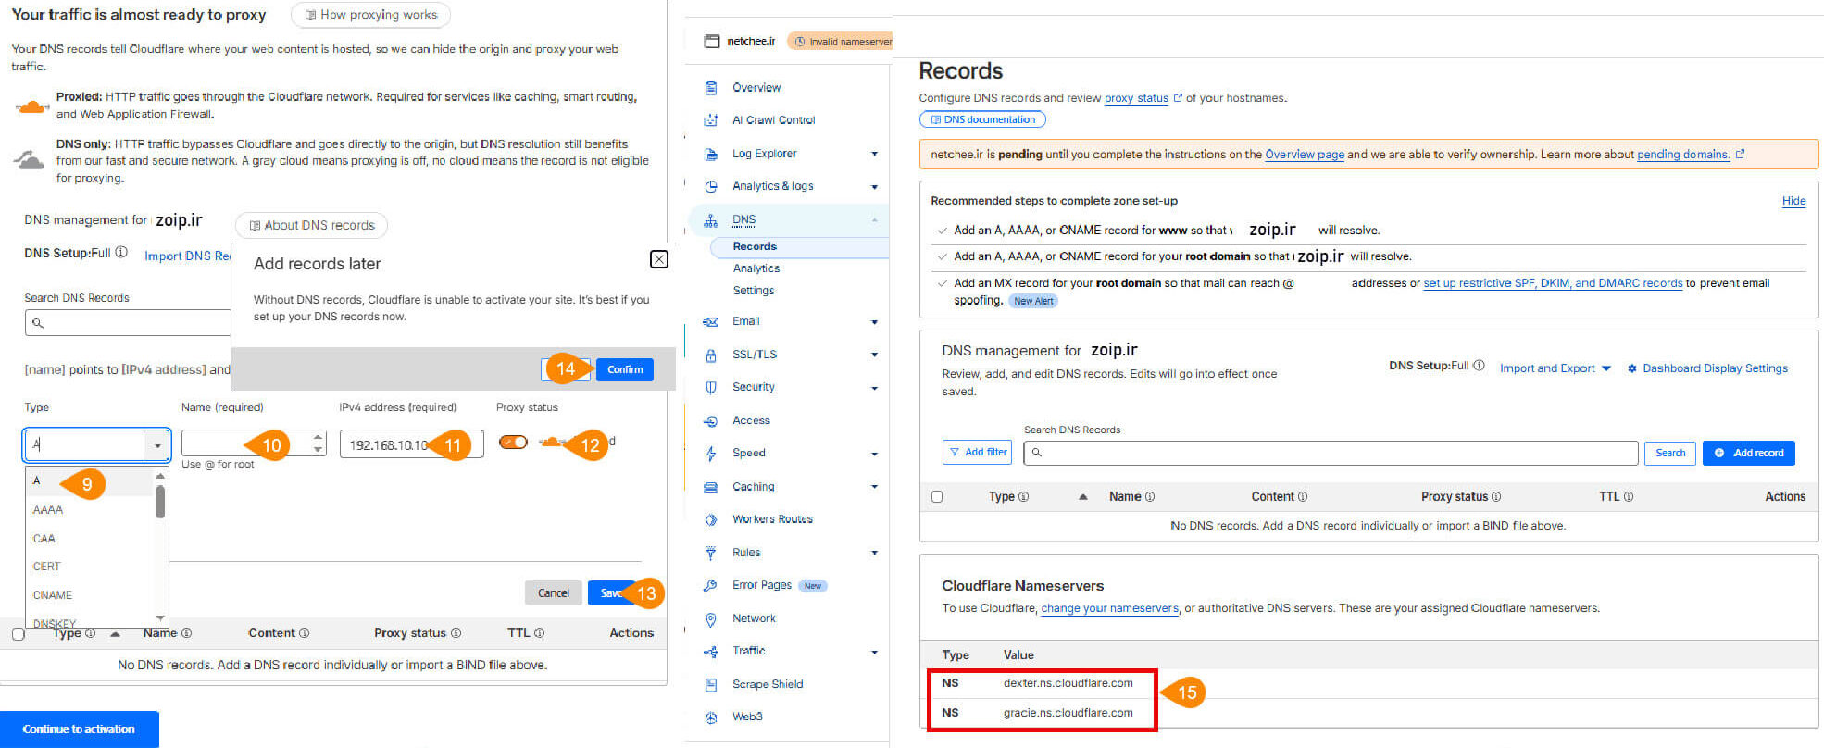Viewport: 1824px width, 748px height.
Task: Click the Caching icon in the sidebar
Action: click(x=711, y=487)
